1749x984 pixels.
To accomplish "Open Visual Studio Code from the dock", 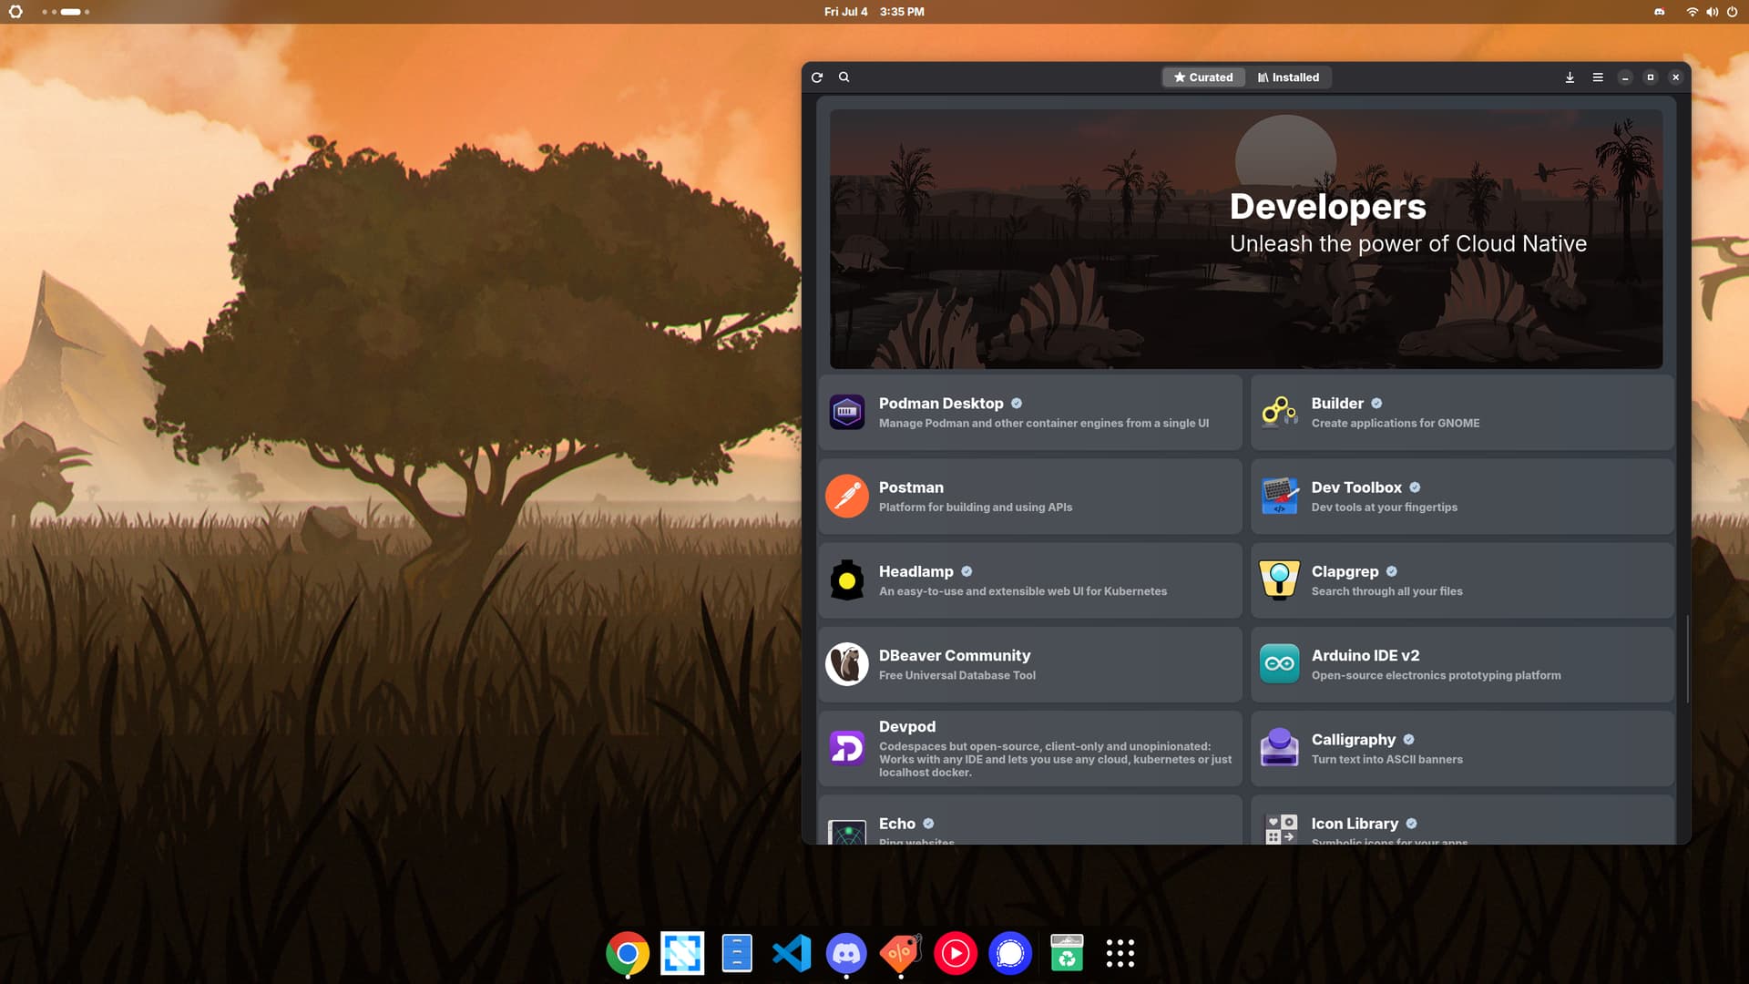I will [x=792, y=953].
